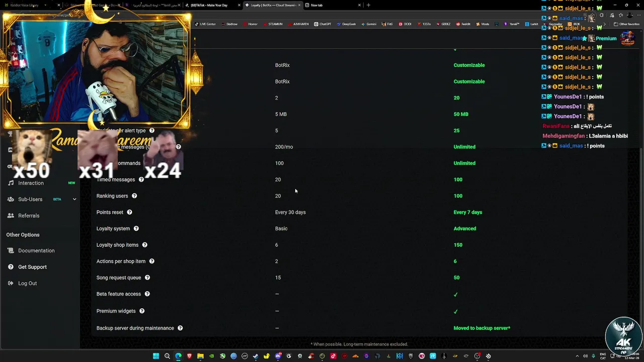
Task: Close the Loyalty BotRix tab
Action: coord(299,5)
